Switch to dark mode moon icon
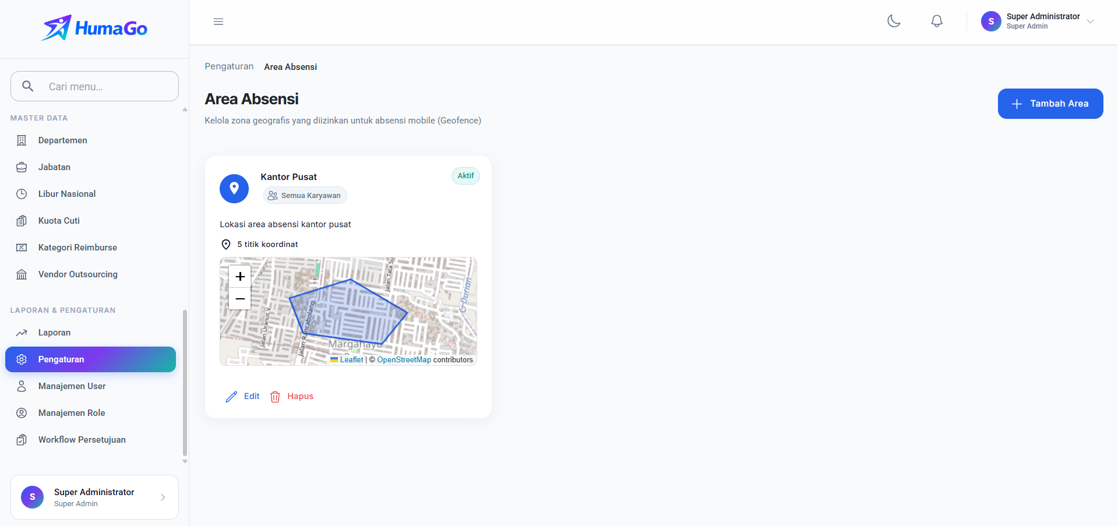The height and width of the screenshot is (526, 1118). pyautogui.click(x=894, y=21)
